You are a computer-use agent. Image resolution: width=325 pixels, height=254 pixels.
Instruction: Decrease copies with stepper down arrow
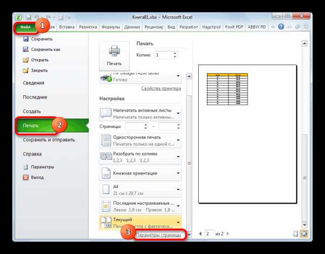pyautogui.click(x=175, y=57)
